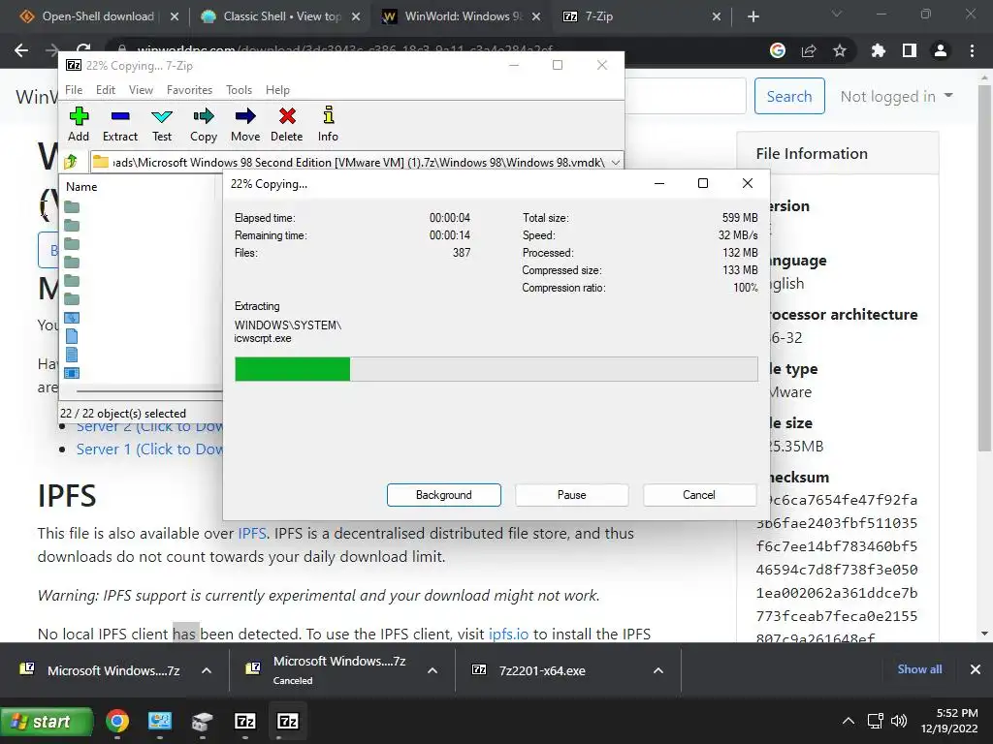The image size is (993, 744).
Task: Switch to the 7-Zip browser tab
Action: [x=642, y=16]
